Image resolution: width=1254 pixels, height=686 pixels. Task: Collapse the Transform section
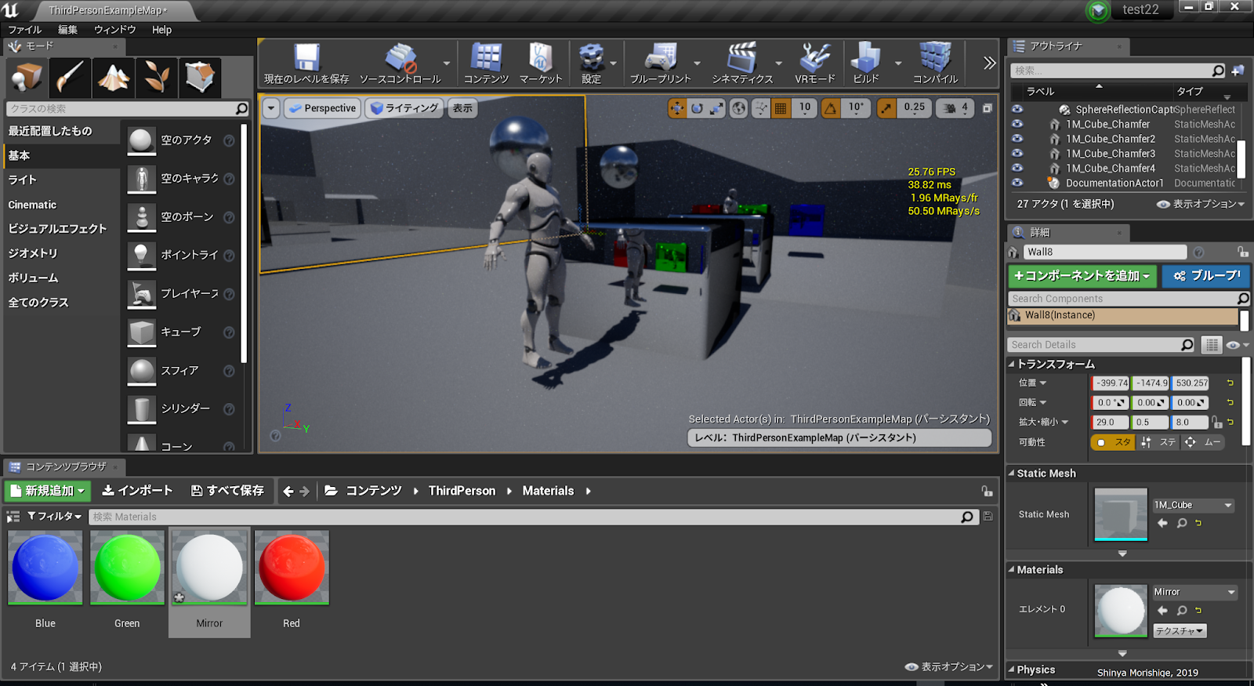click(1011, 365)
